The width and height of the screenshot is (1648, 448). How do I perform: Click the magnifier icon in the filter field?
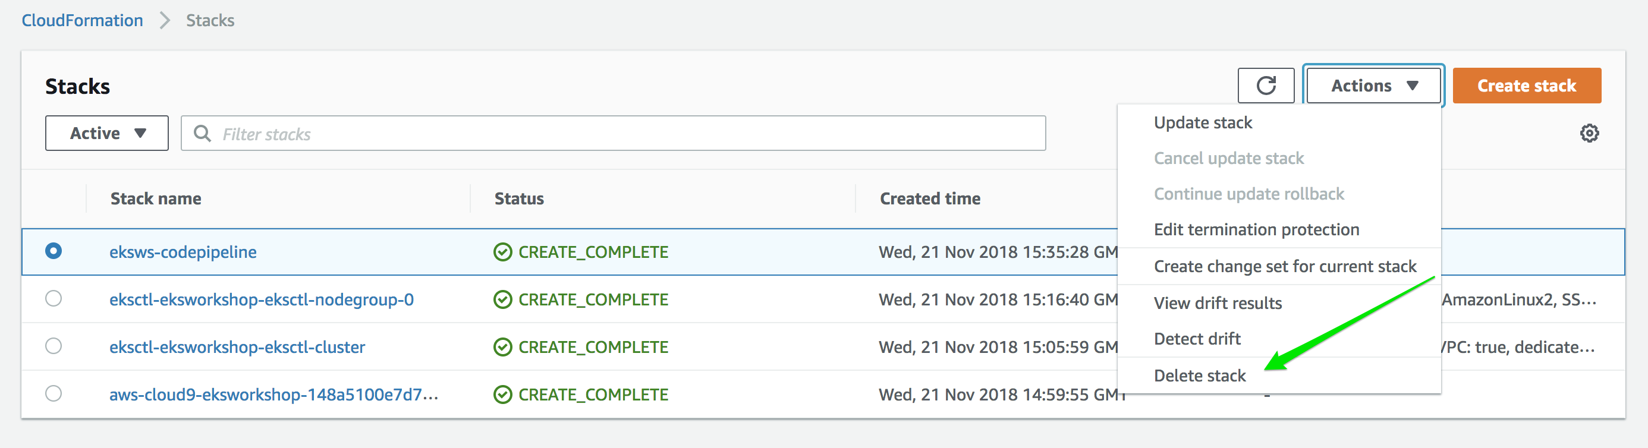(203, 134)
